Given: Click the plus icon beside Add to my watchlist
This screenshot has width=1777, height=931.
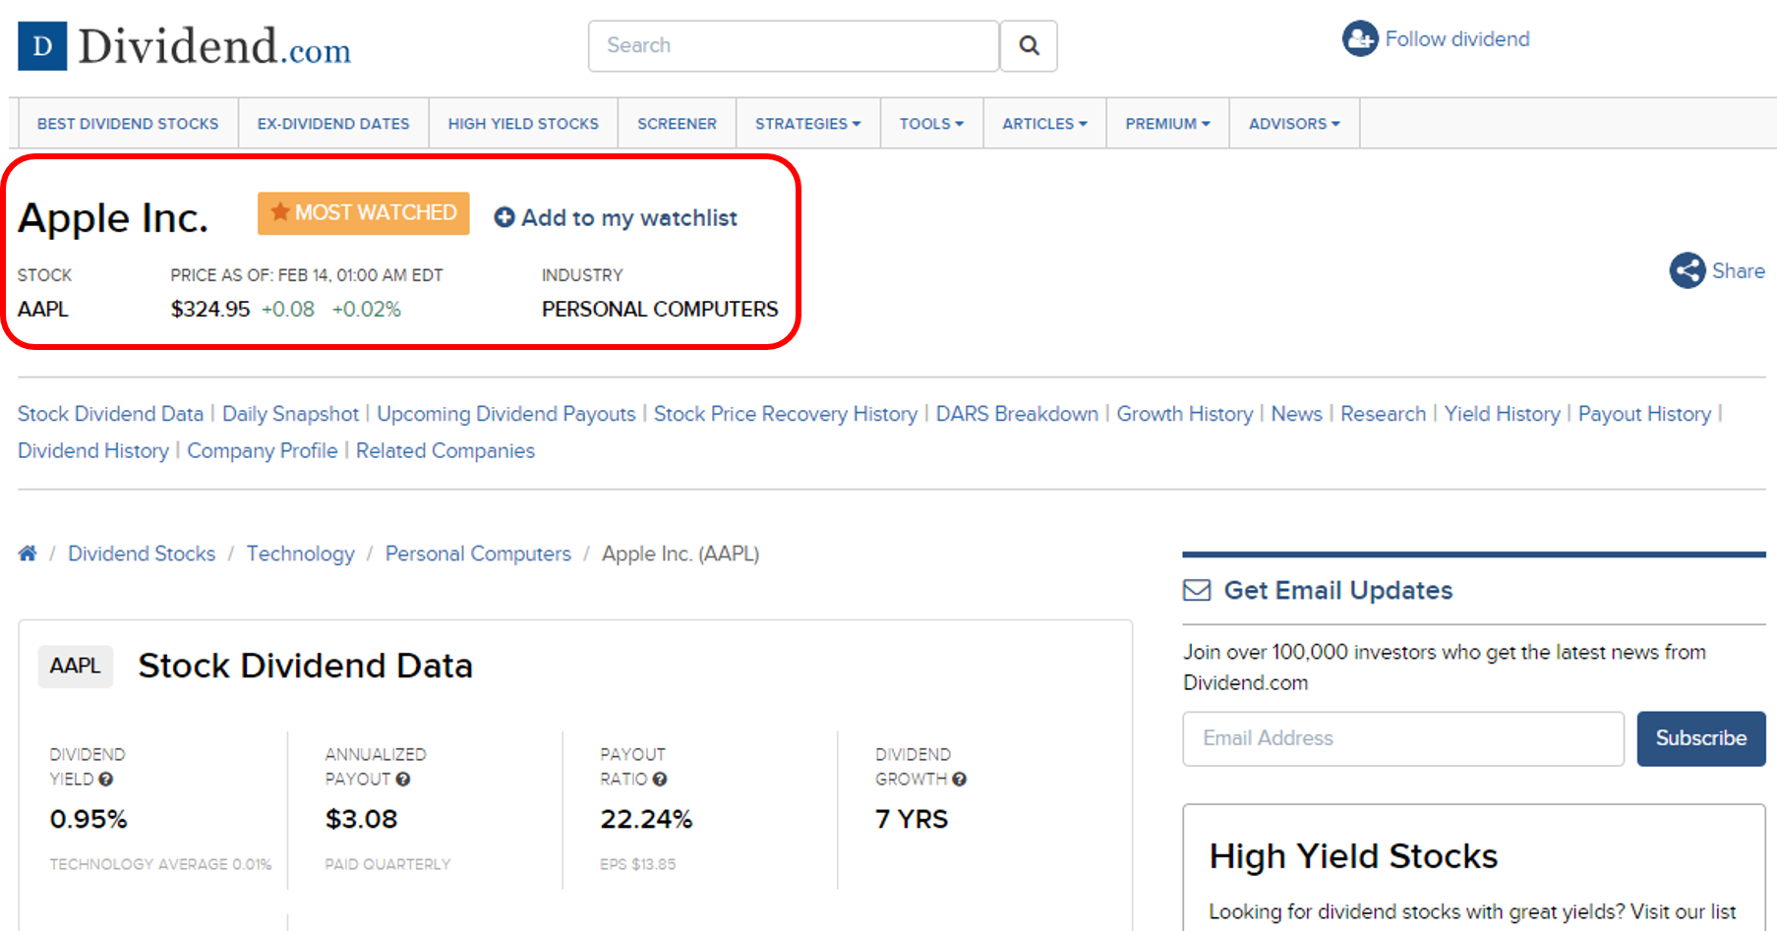Looking at the screenshot, I should pos(504,217).
